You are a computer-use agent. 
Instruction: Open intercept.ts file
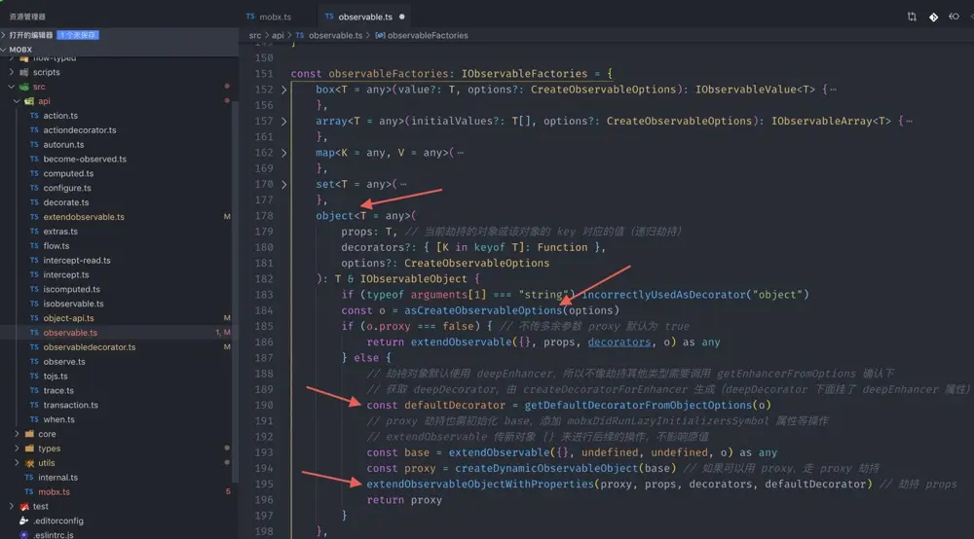[x=66, y=274]
